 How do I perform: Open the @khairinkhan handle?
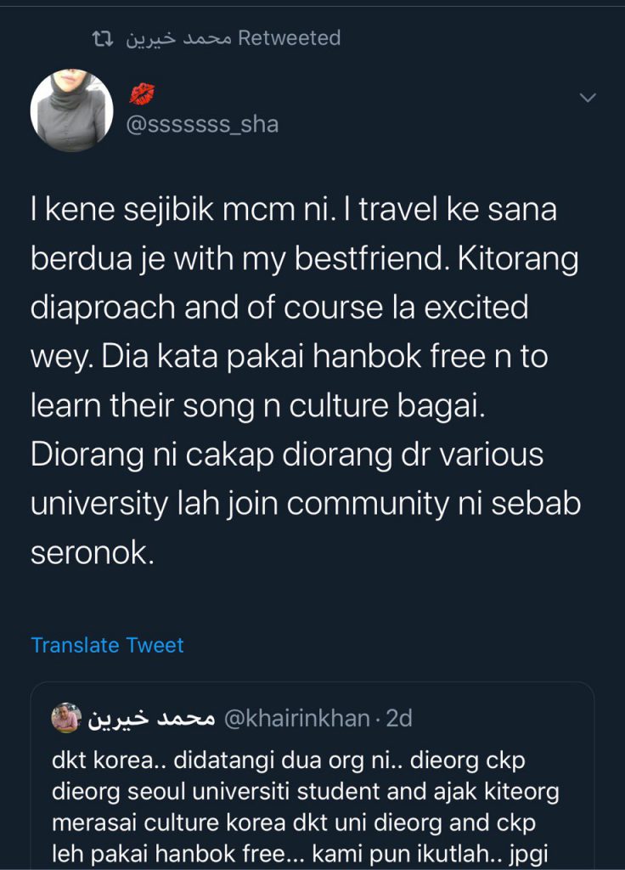pos(296,719)
